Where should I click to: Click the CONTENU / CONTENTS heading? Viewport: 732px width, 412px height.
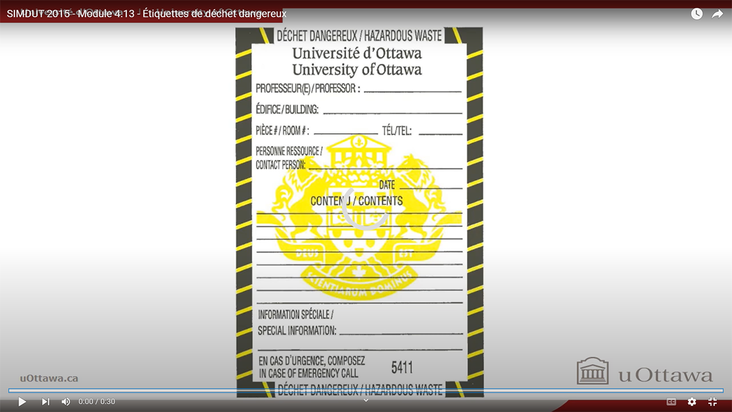pos(356,201)
